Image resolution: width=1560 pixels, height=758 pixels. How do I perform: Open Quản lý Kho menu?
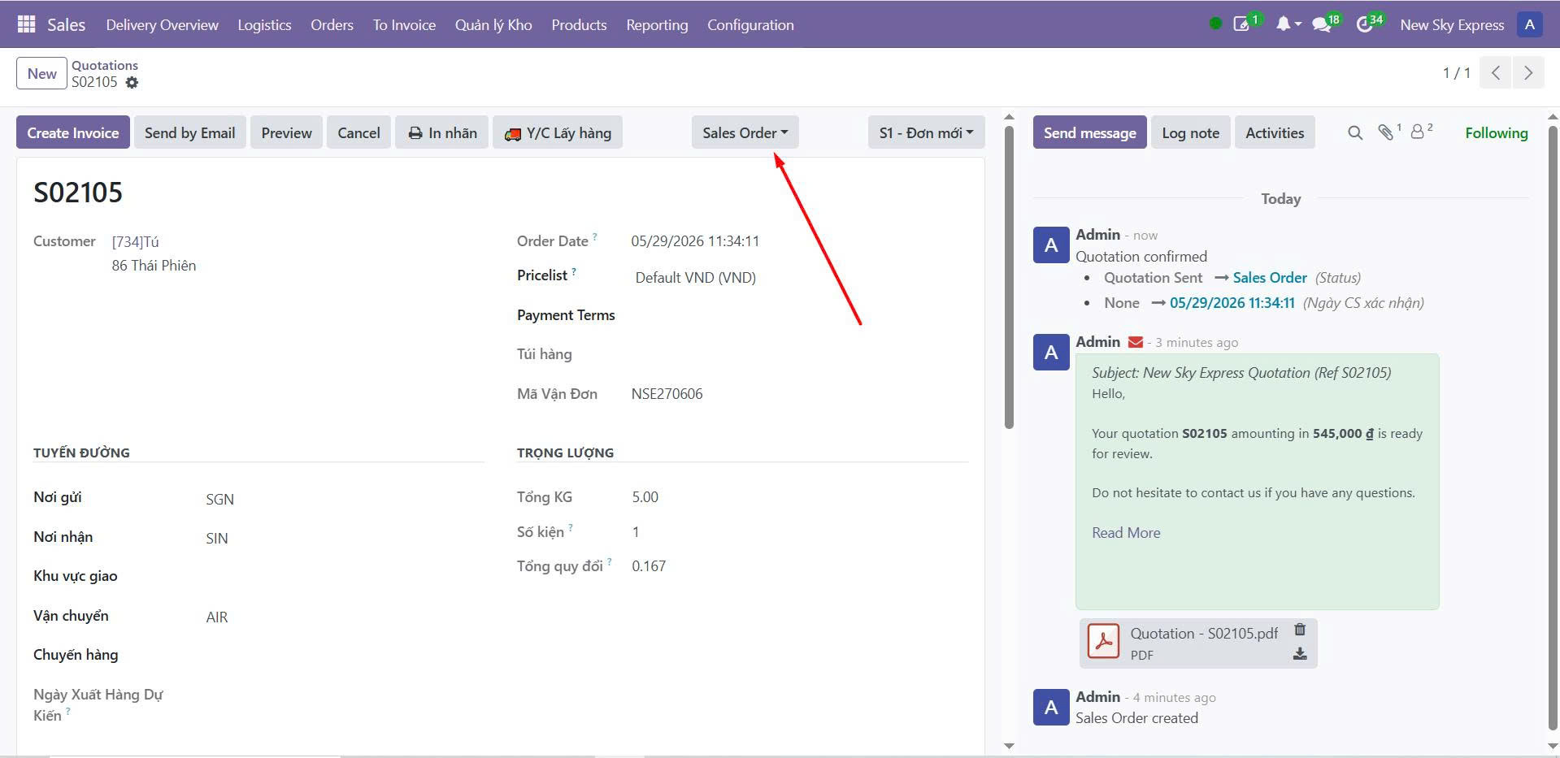point(493,24)
